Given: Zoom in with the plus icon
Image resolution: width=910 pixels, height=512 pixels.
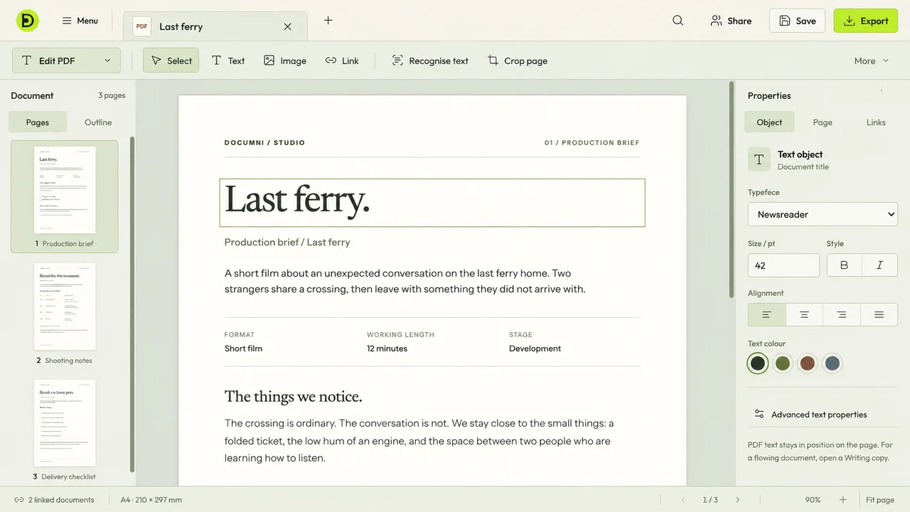Looking at the screenshot, I should [843, 500].
